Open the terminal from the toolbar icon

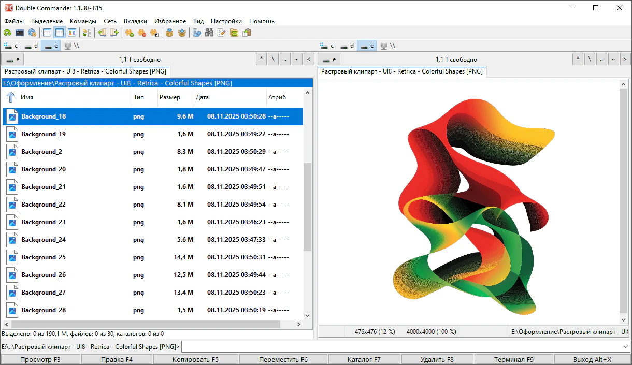[x=20, y=33]
